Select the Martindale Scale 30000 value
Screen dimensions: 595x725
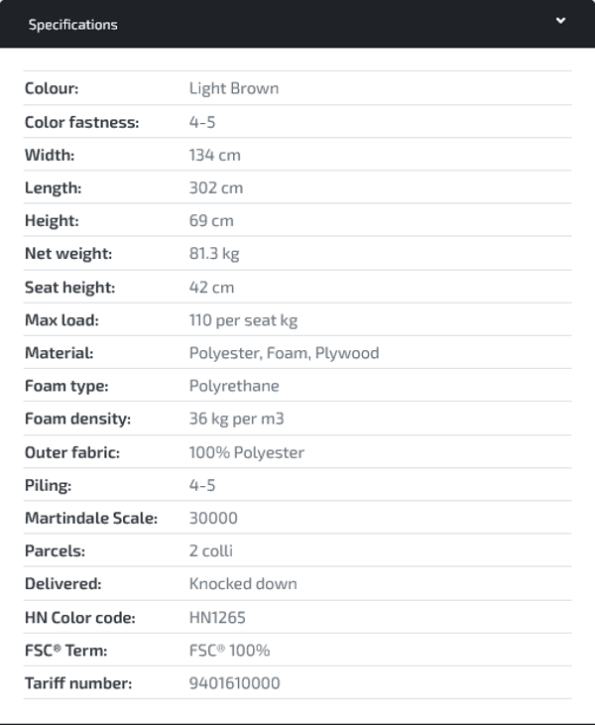(x=213, y=518)
